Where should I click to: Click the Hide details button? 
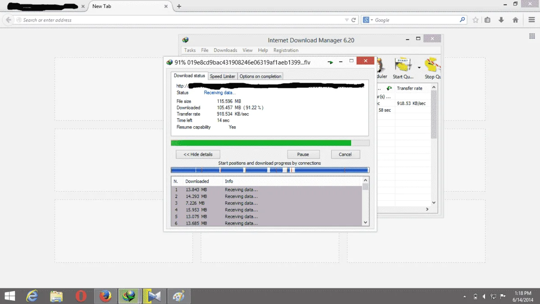click(198, 154)
